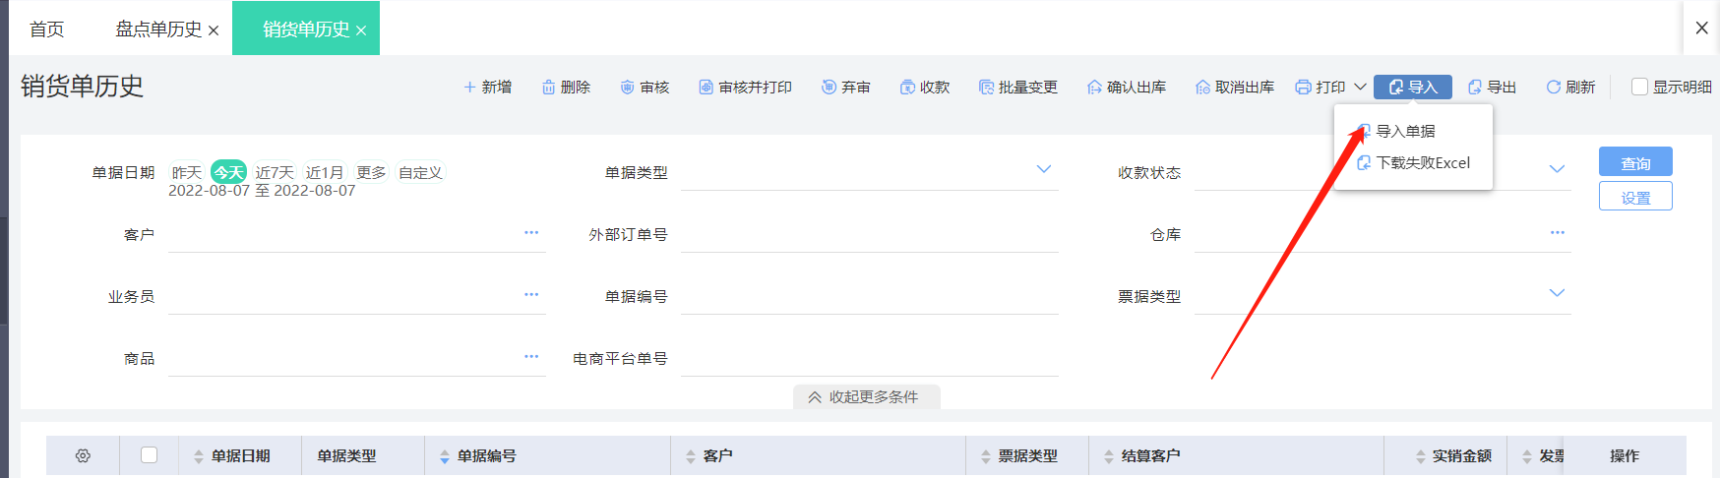Click the 收款 payment icon

907,88
